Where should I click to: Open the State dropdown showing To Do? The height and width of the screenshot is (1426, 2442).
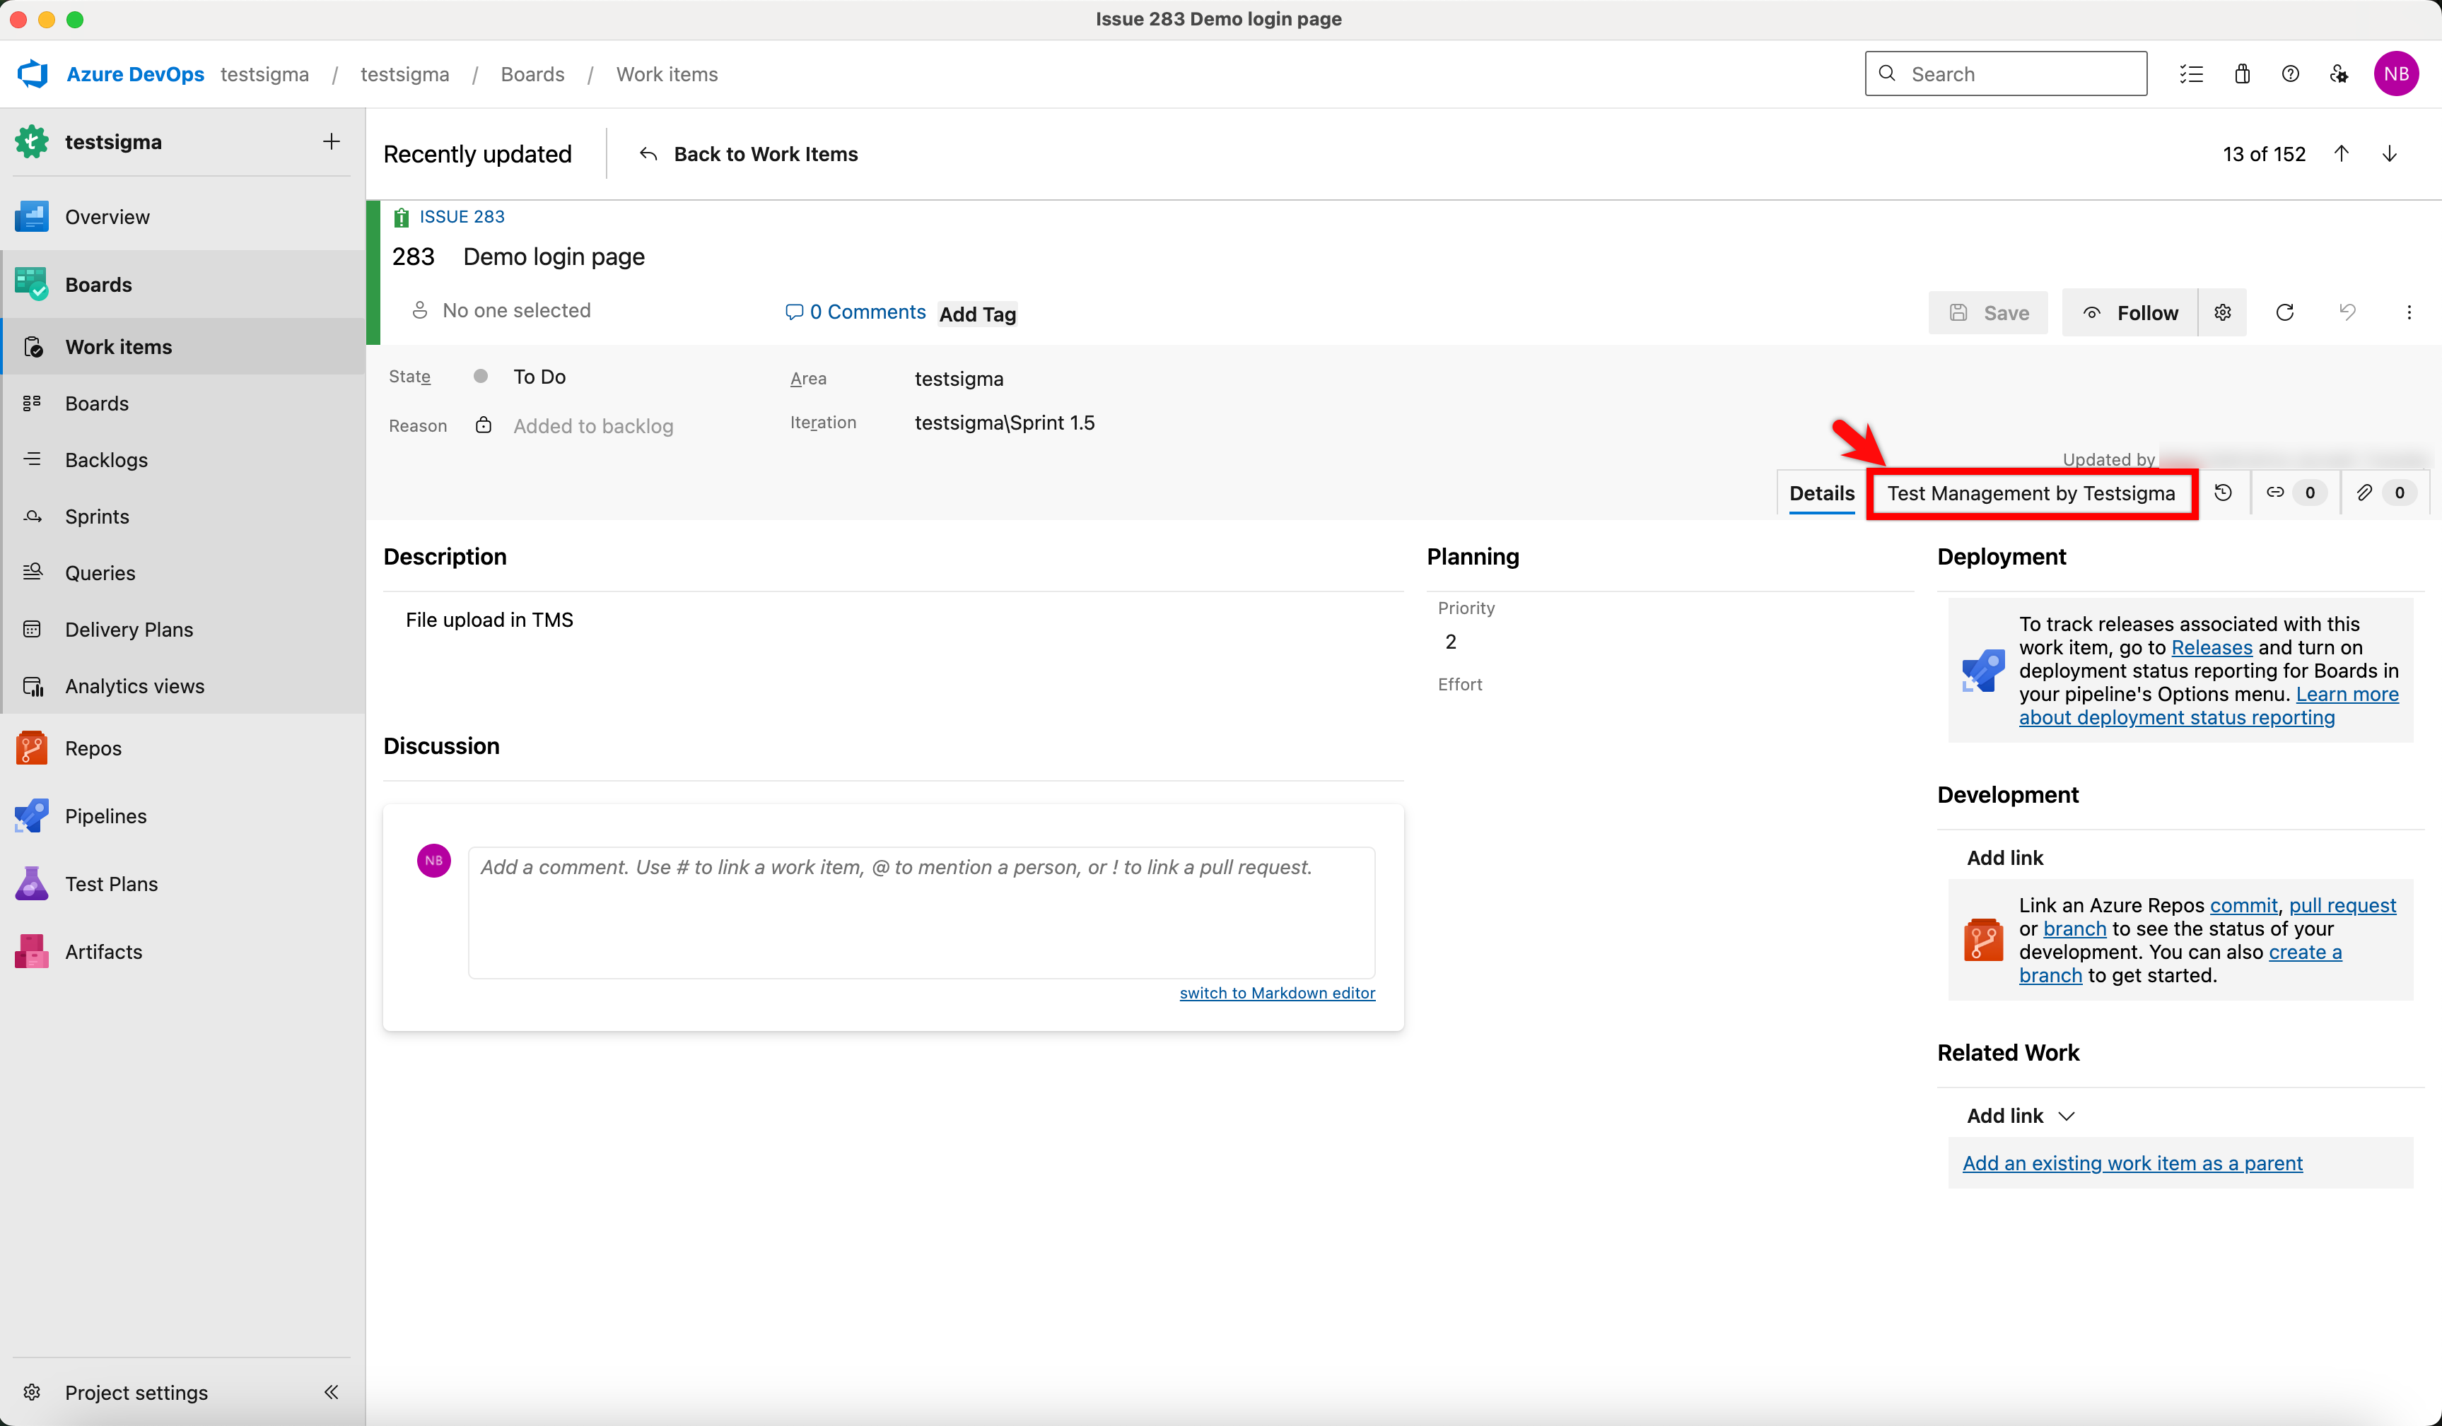[x=539, y=377]
